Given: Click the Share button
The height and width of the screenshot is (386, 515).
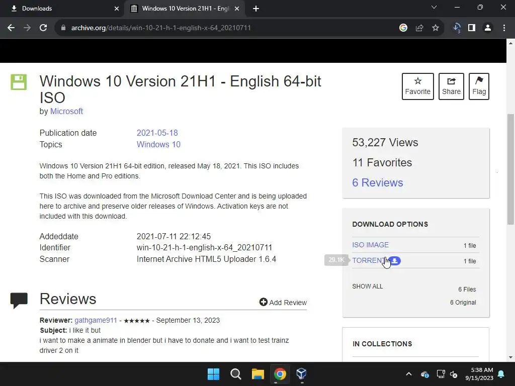Looking at the screenshot, I should point(451,86).
